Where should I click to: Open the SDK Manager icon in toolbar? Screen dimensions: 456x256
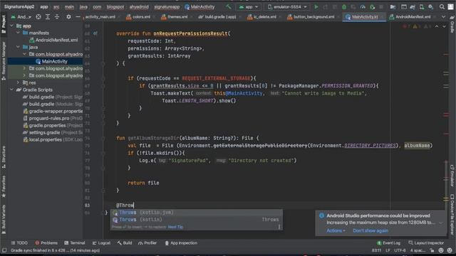click(430, 6)
